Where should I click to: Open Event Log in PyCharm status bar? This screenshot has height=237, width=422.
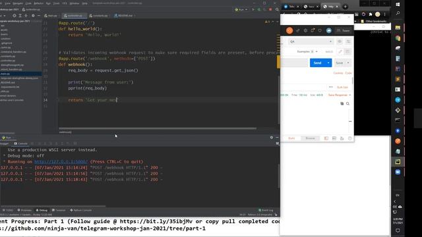[x=266, y=210]
